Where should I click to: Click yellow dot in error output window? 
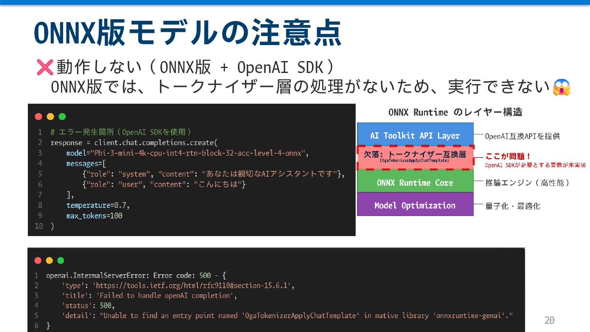click(50, 260)
